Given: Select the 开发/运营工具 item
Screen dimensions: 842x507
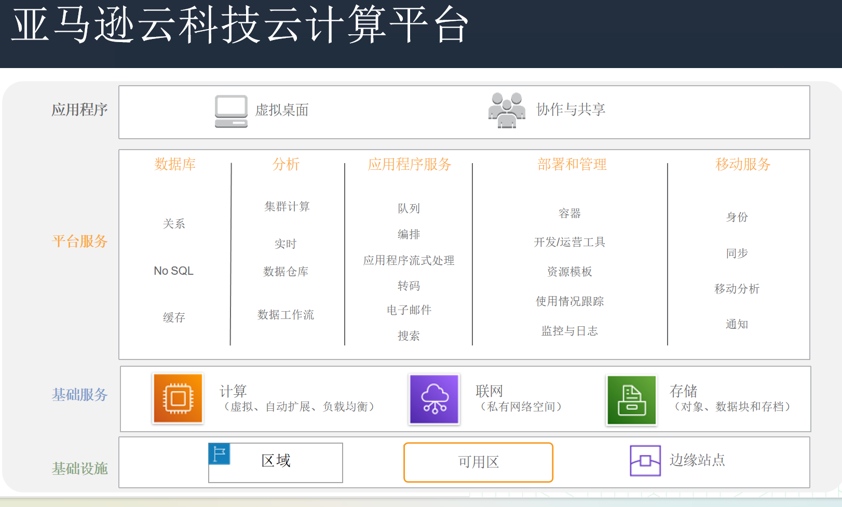Looking at the screenshot, I should (569, 242).
